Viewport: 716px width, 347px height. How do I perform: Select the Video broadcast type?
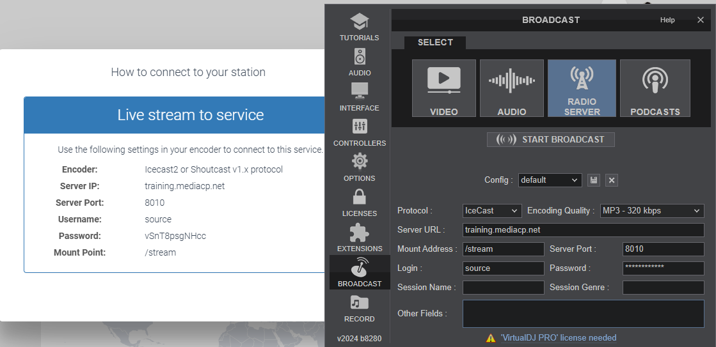pyautogui.click(x=444, y=88)
